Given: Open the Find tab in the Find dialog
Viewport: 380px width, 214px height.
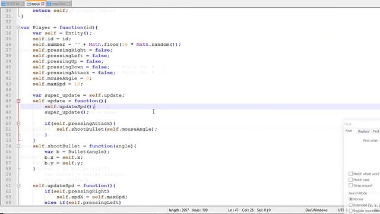Looking at the screenshot, I should click(x=349, y=131).
